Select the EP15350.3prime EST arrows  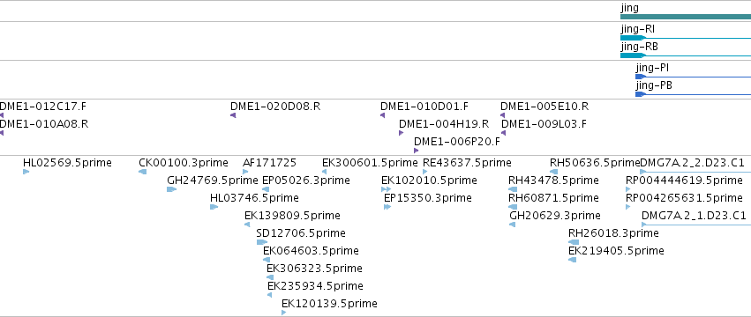coord(387,207)
